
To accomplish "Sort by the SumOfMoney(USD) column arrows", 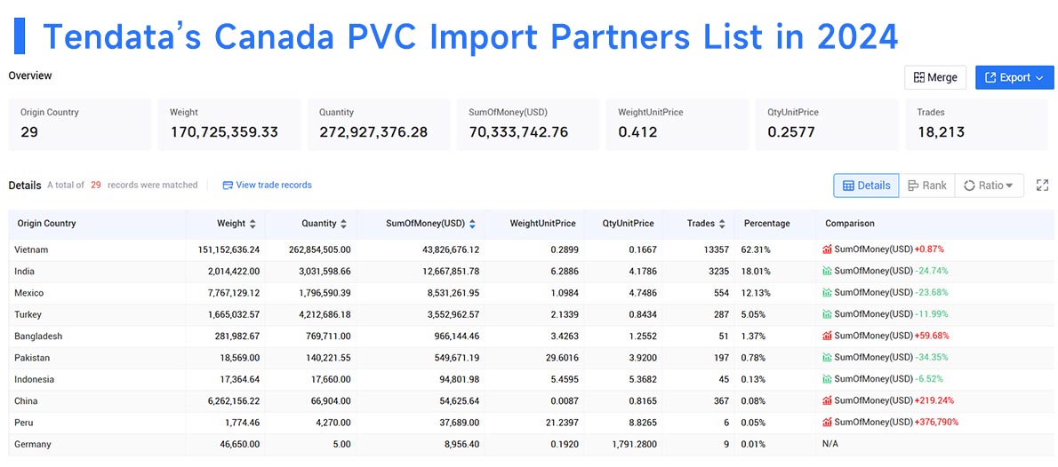I will [472, 224].
